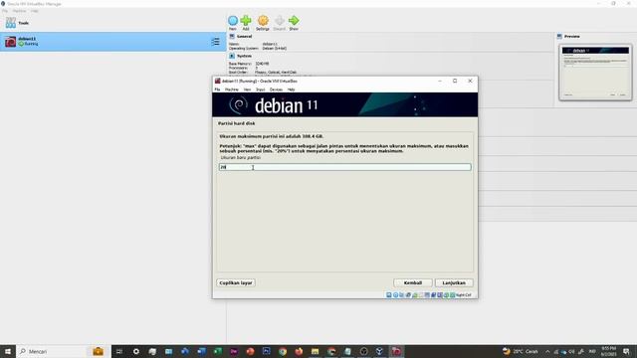
Task: Open the Windows Start menu
Action: click(x=7, y=351)
